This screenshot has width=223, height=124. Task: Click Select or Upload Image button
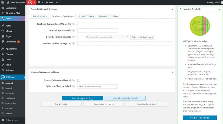(x=142, y=37)
